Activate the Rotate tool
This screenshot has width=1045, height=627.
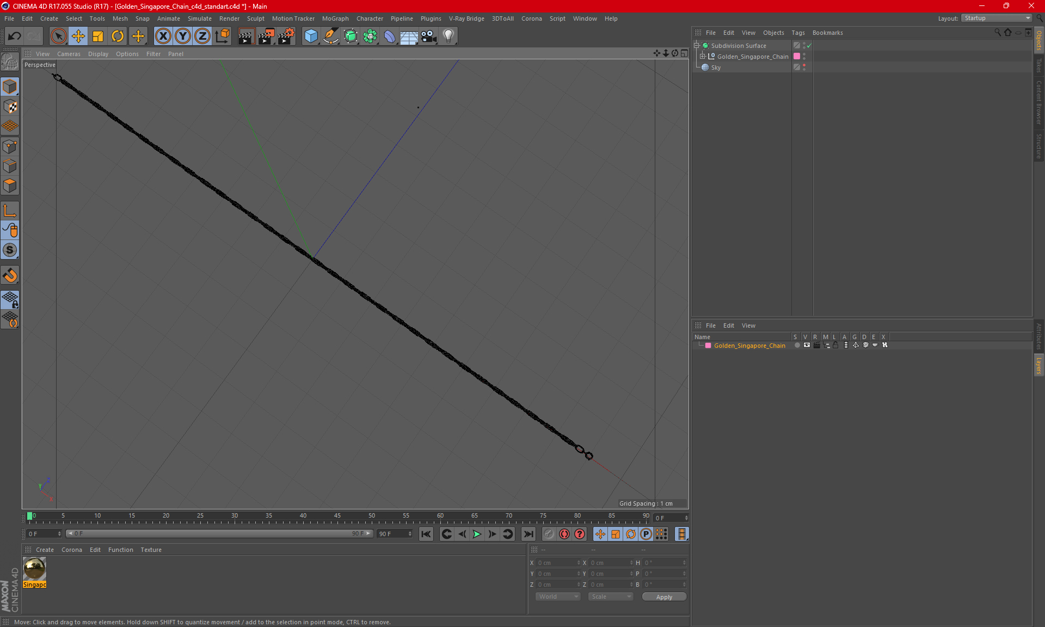point(118,36)
